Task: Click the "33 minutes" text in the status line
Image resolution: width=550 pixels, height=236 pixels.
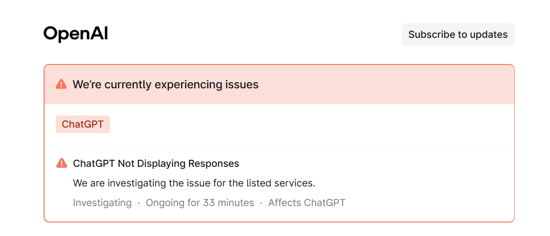Action: pyautogui.click(x=228, y=203)
